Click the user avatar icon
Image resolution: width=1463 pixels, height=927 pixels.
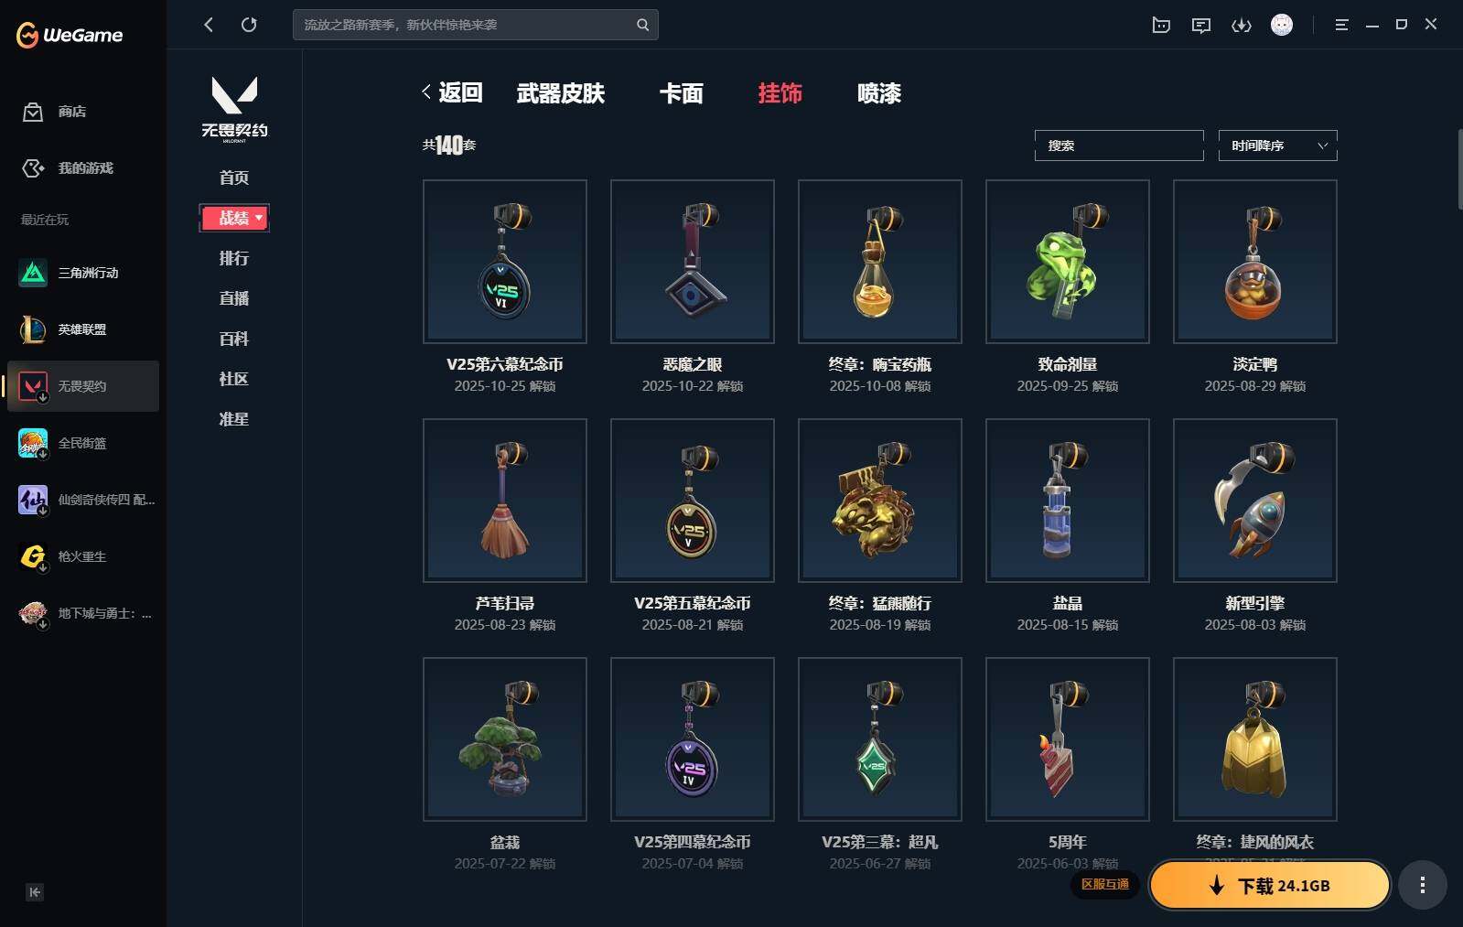pos(1282,25)
